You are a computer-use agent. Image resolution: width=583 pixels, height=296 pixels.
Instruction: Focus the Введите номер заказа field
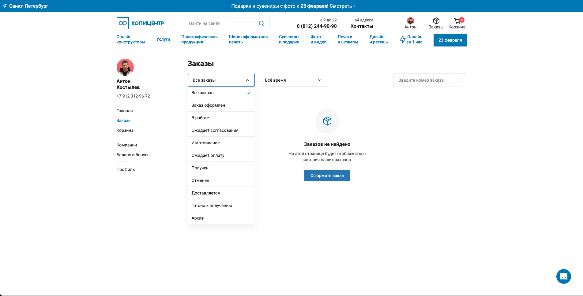pos(426,80)
